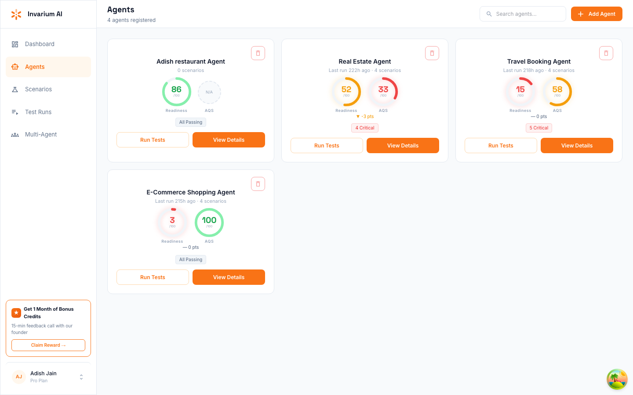Click the 5 Critical badge on Travel Booking
The image size is (633, 395).
coord(538,128)
